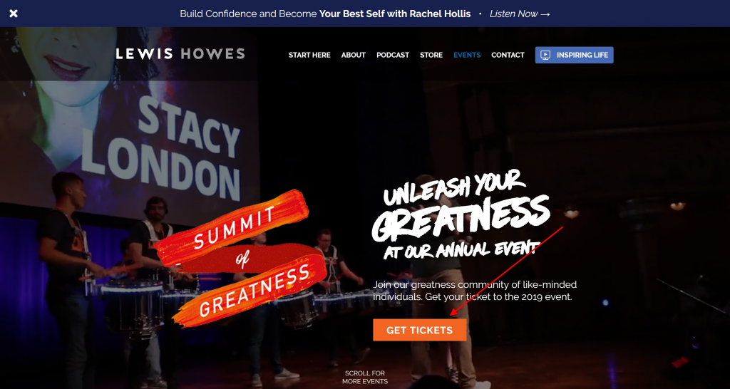
Task: Click the Build Confidence and Become banner text
Action: [x=249, y=14]
